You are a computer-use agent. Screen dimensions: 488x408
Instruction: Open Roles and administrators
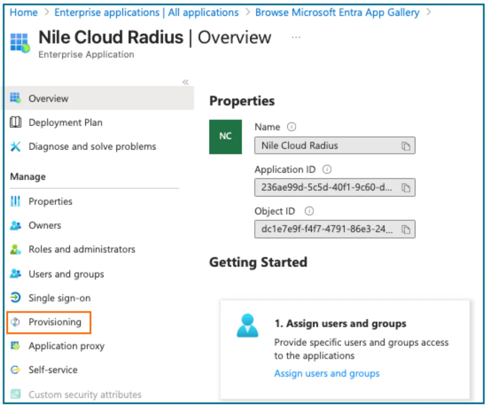coord(82,249)
